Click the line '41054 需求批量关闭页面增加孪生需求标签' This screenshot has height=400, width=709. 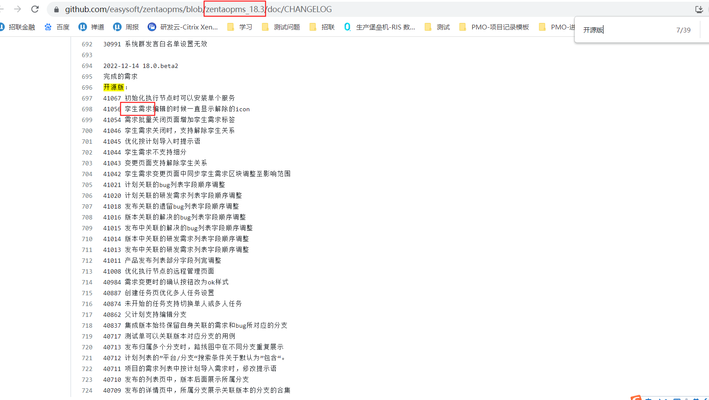coord(169,120)
